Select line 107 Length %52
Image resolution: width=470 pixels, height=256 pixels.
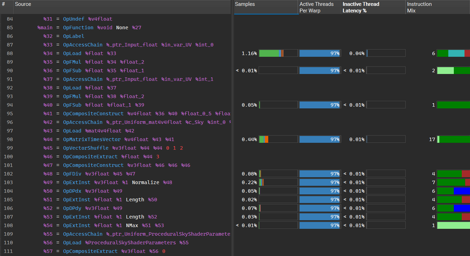click(115, 217)
